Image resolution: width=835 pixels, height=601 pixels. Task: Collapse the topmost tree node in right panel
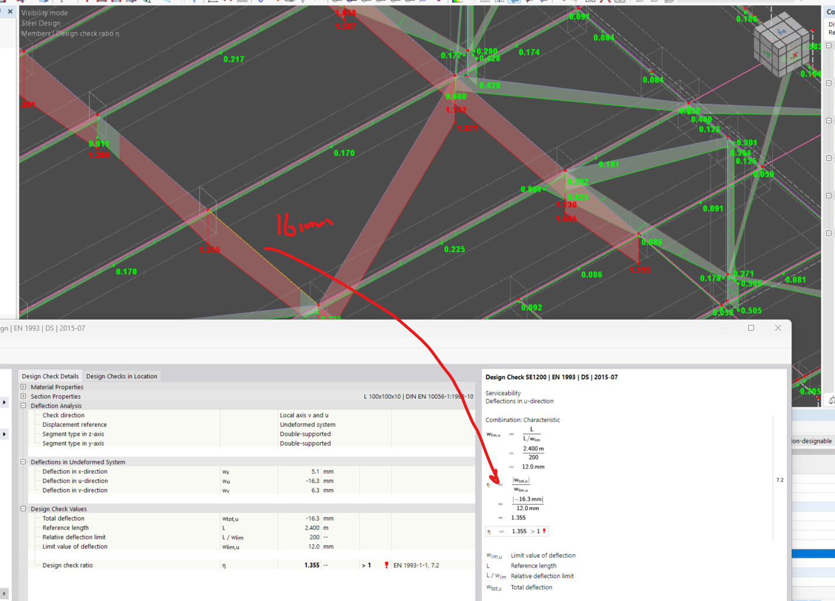coord(829,46)
